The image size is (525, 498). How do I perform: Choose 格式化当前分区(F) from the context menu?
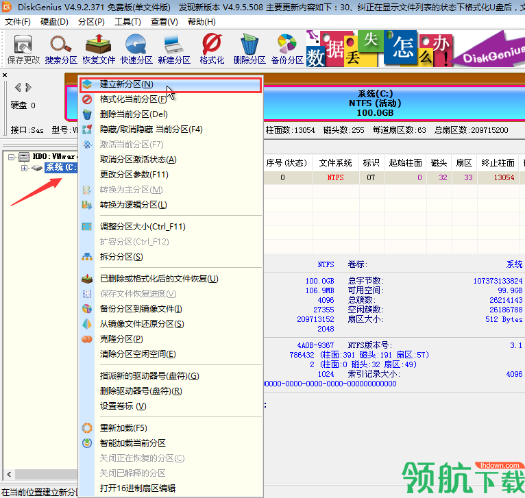(171, 99)
